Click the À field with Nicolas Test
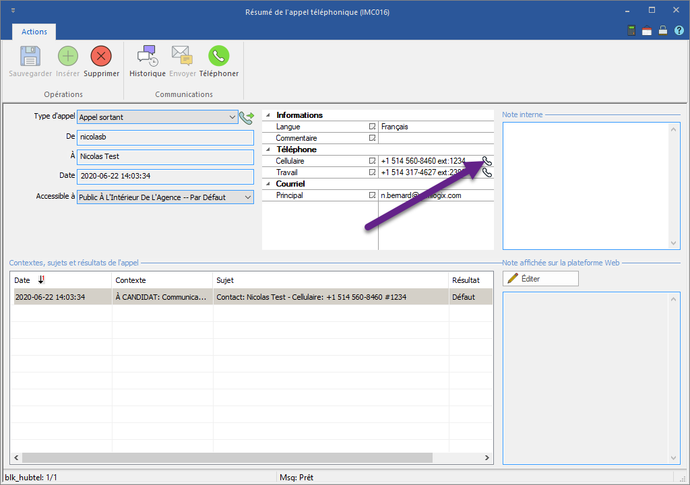 (x=166, y=157)
